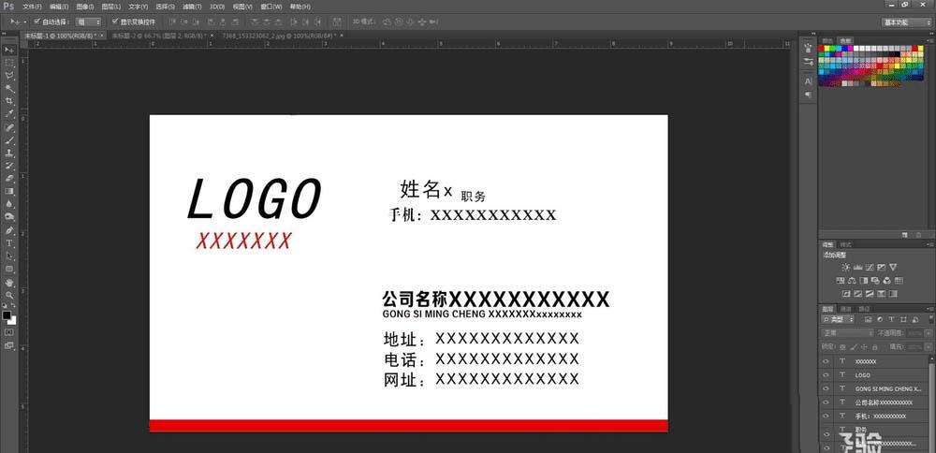
Task: Select the Clone Stamp tool
Action: [x=9, y=153]
